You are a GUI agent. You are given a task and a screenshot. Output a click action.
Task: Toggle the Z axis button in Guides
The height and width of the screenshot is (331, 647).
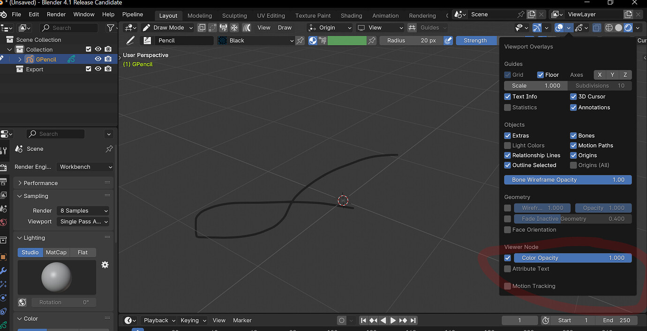(x=625, y=75)
